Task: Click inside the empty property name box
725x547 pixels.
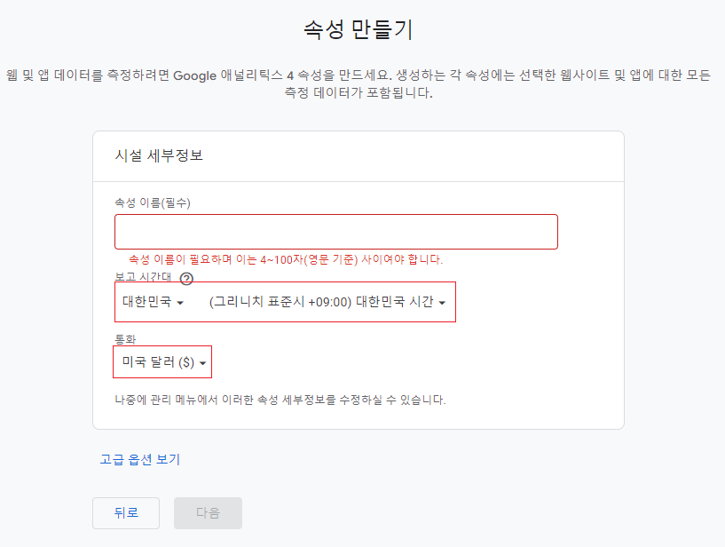Action: click(335, 231)
